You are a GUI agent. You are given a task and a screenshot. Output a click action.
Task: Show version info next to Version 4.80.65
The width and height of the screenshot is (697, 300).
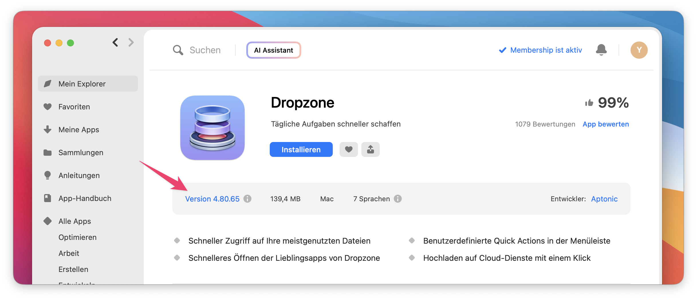point(247,199)
